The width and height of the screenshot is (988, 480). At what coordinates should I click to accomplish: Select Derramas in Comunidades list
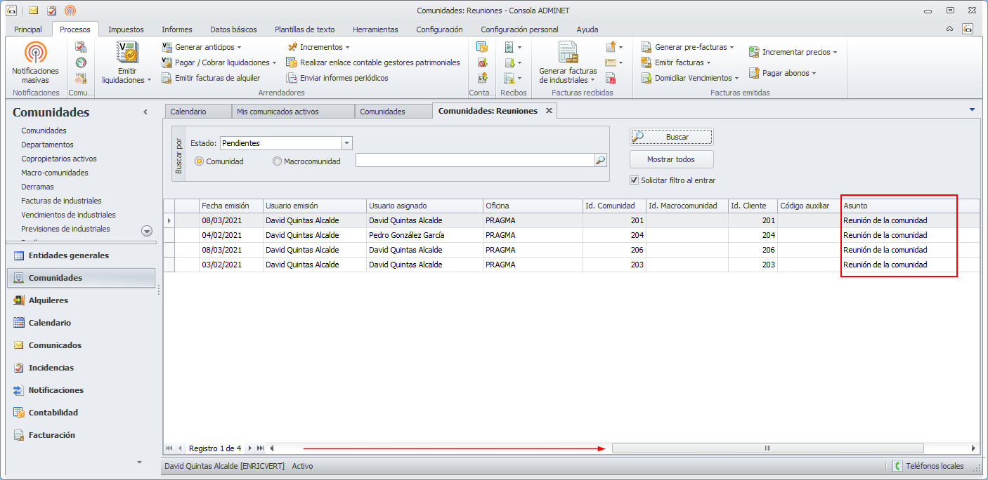click(x=37, y=187)
